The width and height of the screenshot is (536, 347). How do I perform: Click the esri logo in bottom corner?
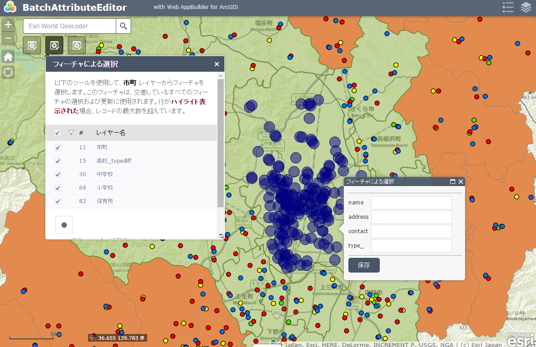tap(521, 340)
